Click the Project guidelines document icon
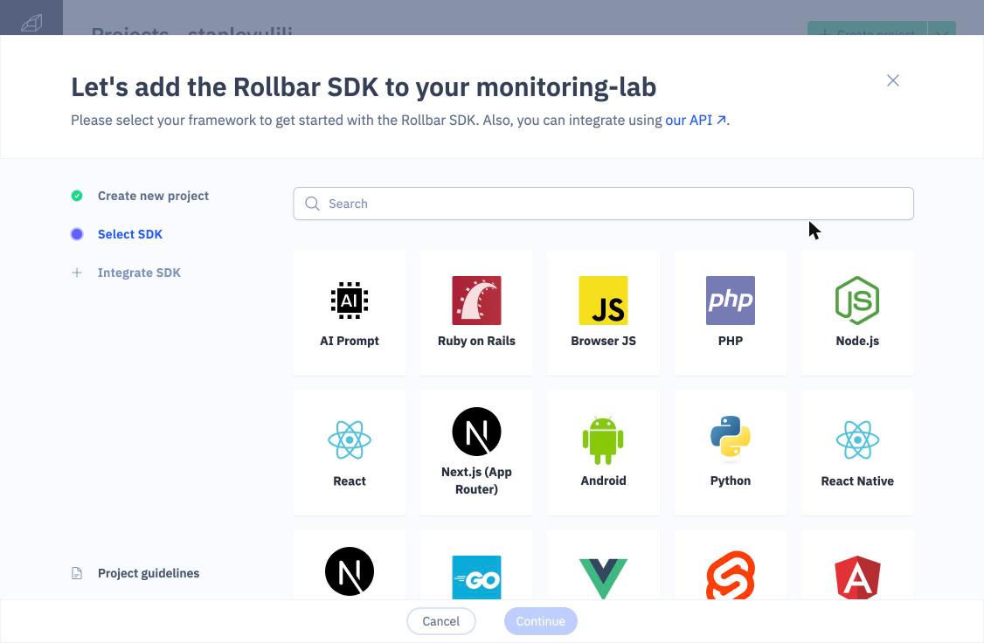 coord(77,573)
